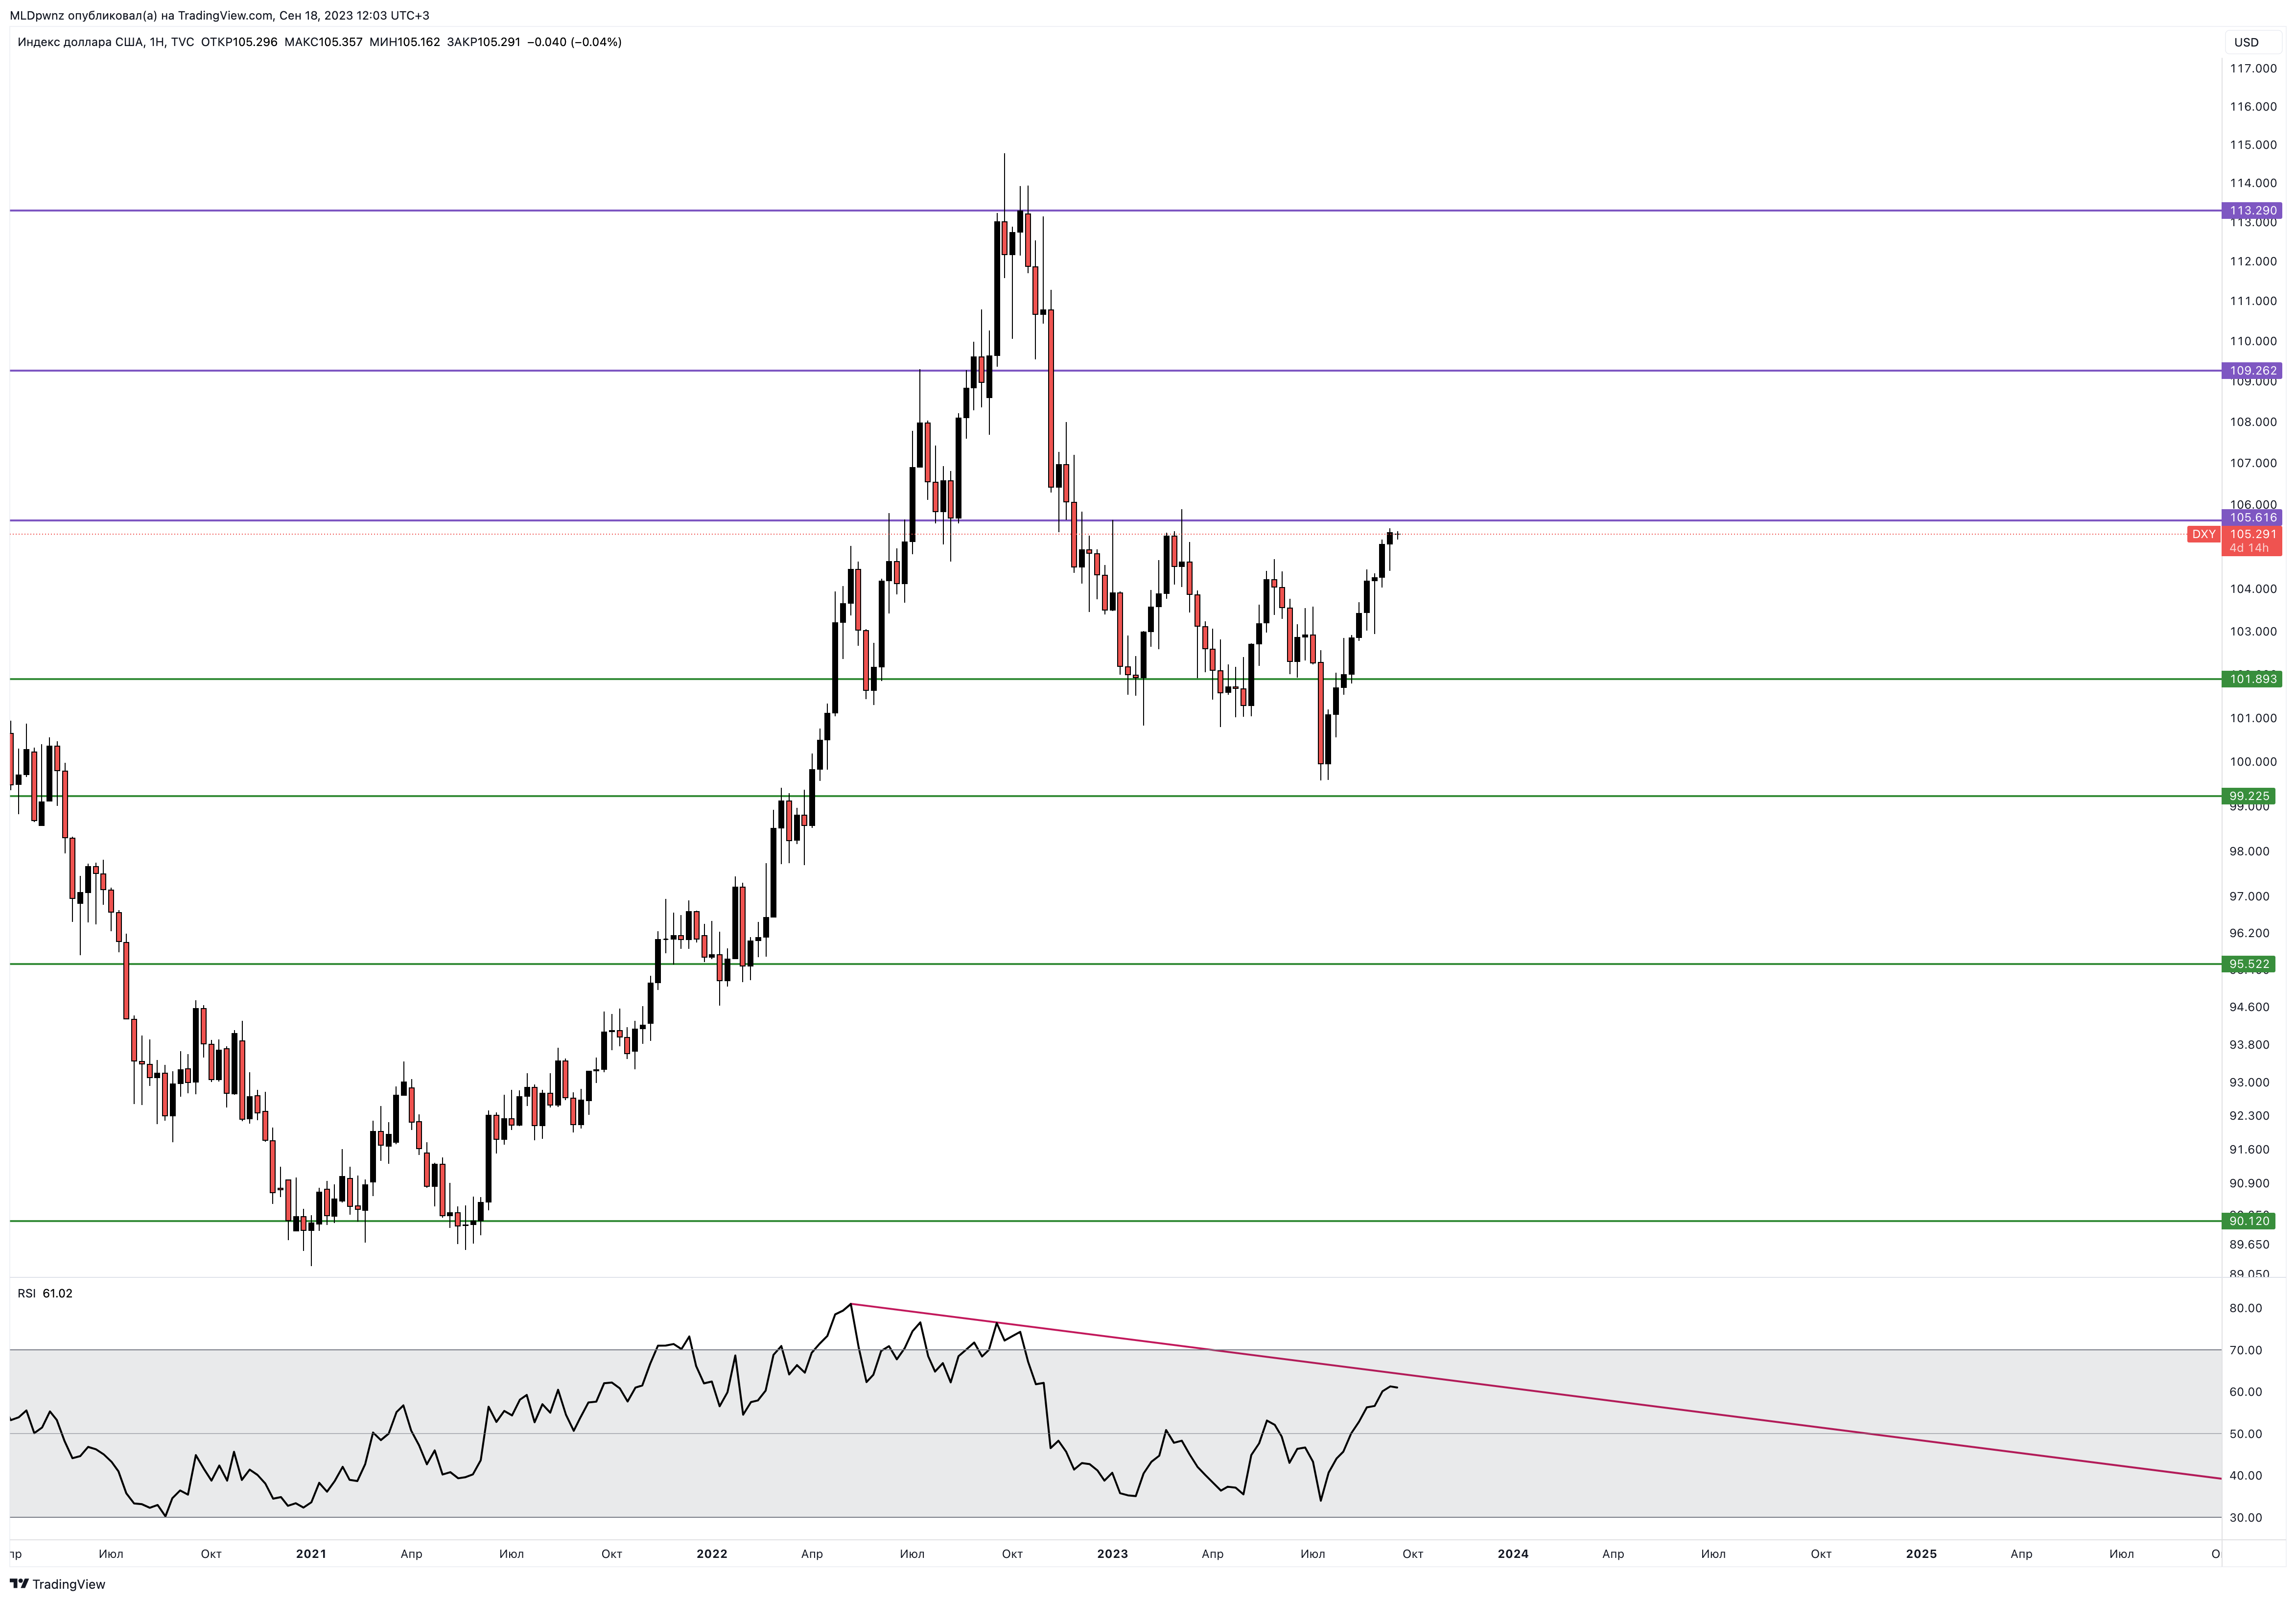Click the 2022 label on time axis
2296x1601 pixels.
click(x=711, y=1553)
